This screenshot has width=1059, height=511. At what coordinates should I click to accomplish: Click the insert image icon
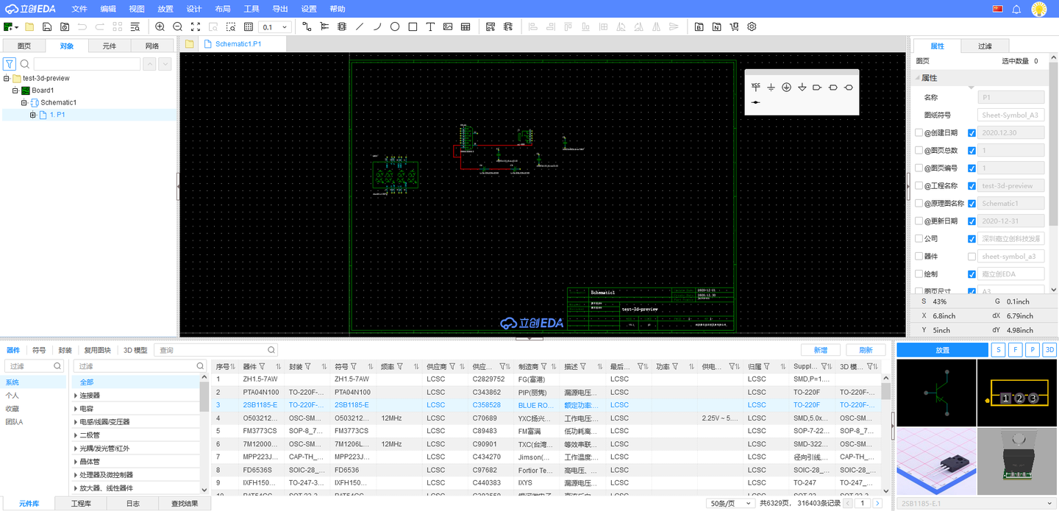pos(448,26)
